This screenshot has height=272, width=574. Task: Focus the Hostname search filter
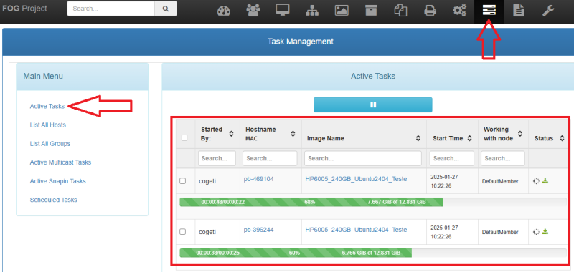click(x=270, y=158)
